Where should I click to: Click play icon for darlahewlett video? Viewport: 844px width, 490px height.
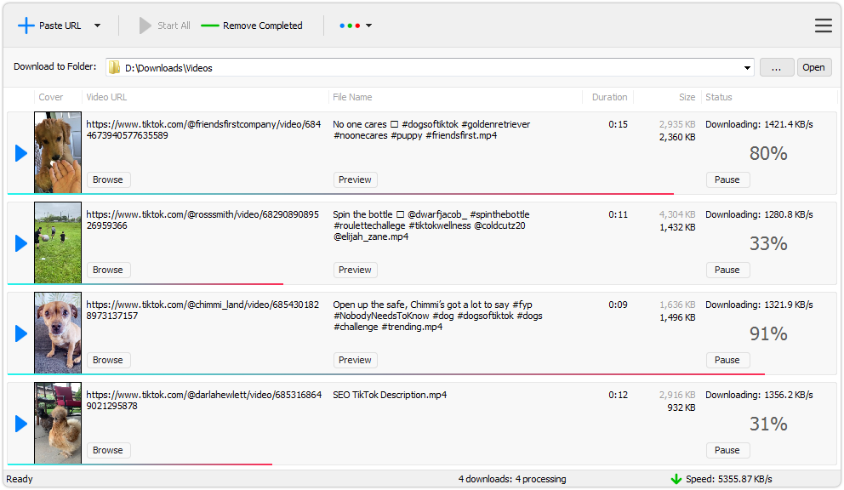click(21, 424)
